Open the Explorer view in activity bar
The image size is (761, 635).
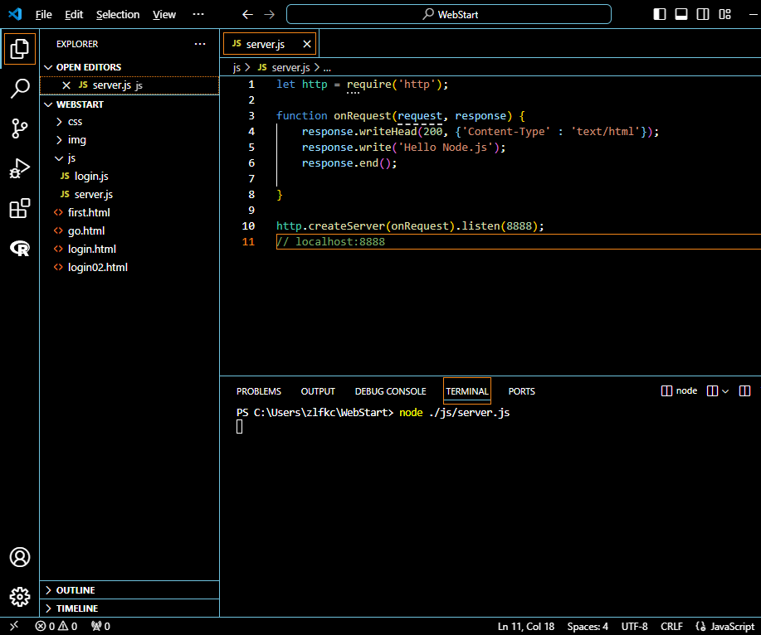click(19, 48)
